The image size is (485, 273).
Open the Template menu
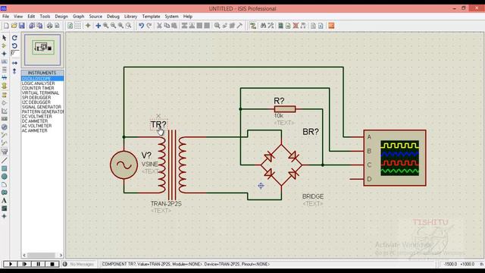151,17
